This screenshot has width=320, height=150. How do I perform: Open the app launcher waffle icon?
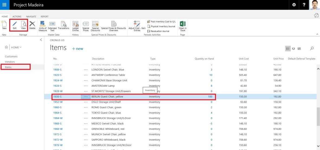(x=5, y=5)
